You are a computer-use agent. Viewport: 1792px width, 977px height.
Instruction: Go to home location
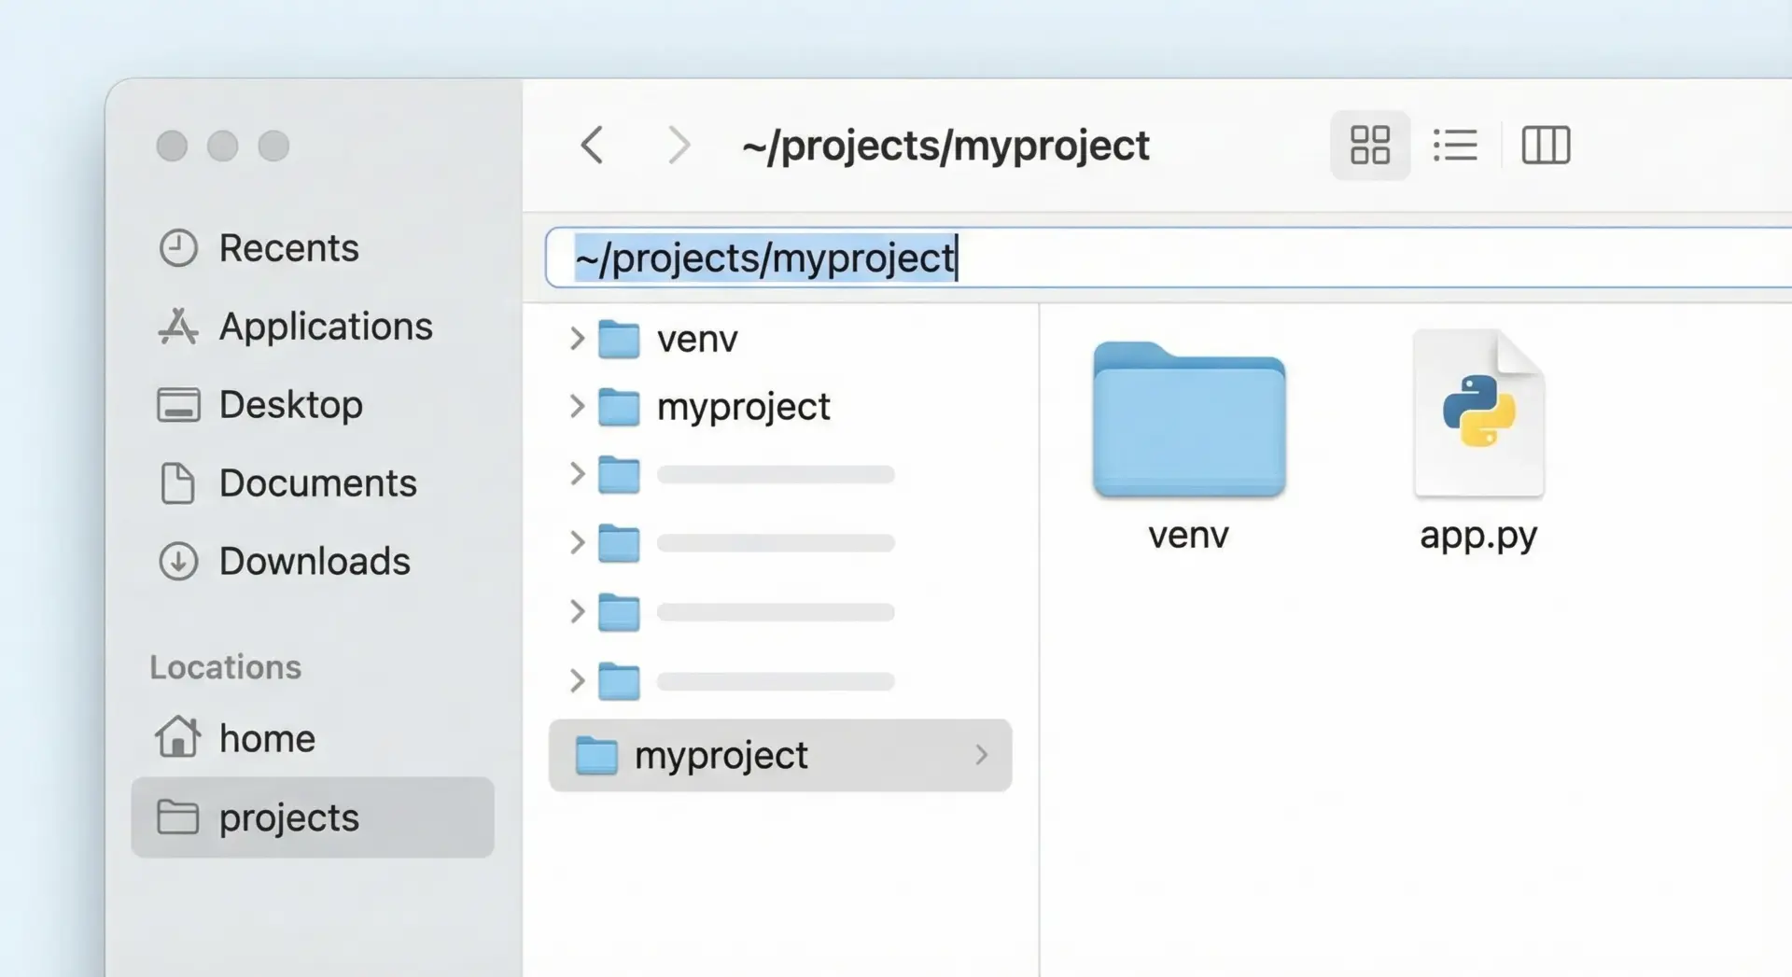(266, 738)
